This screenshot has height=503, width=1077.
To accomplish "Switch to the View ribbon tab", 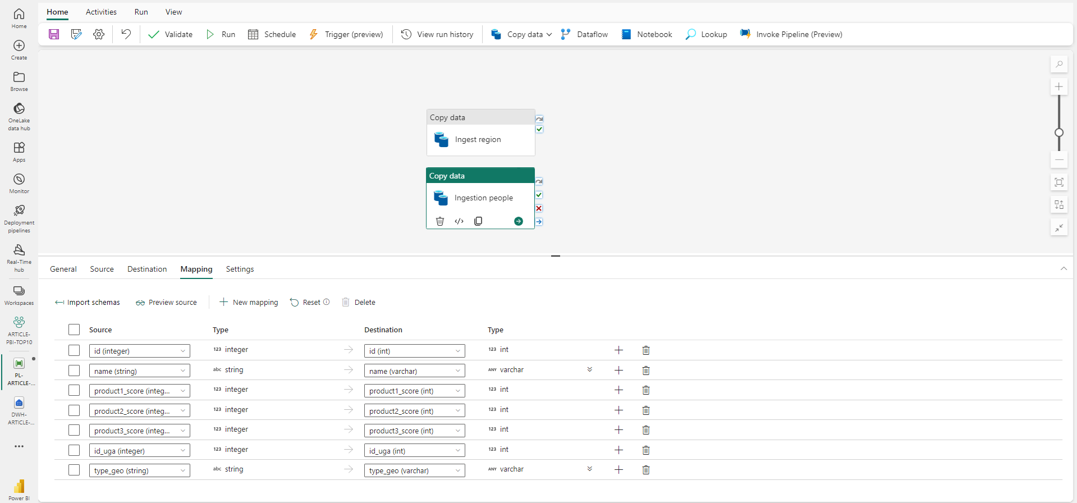I will pyautogui.click(x=173, y=12).
